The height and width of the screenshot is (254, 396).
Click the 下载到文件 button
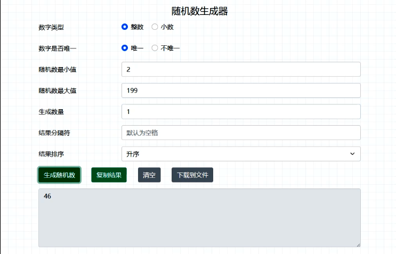click(x=192, y=175)
